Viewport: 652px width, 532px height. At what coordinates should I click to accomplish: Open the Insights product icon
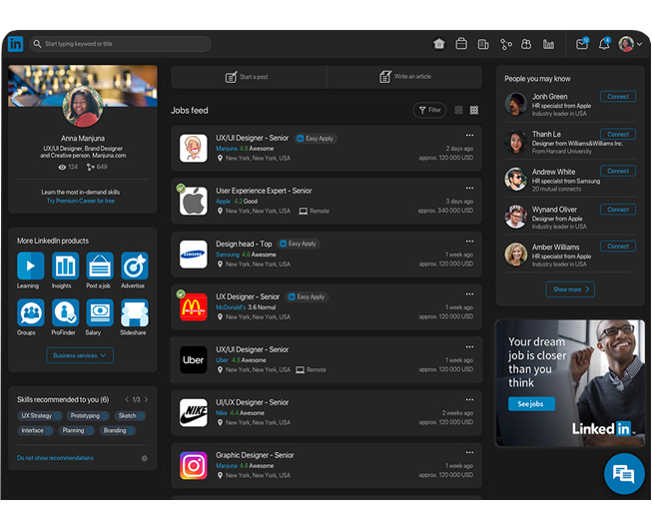point(65,266)
